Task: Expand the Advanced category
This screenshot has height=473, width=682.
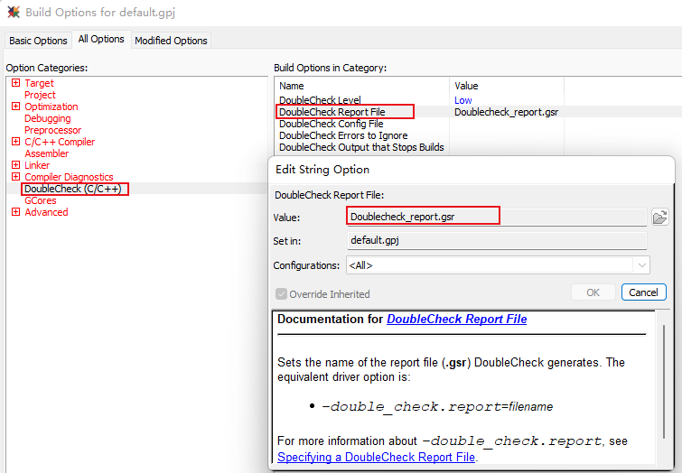Action: coord(15,212)
